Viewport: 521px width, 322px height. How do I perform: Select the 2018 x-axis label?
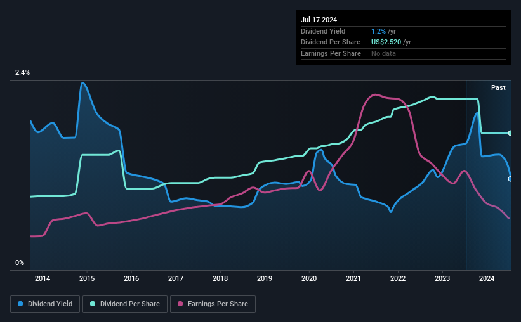click(x=220, y=278)
